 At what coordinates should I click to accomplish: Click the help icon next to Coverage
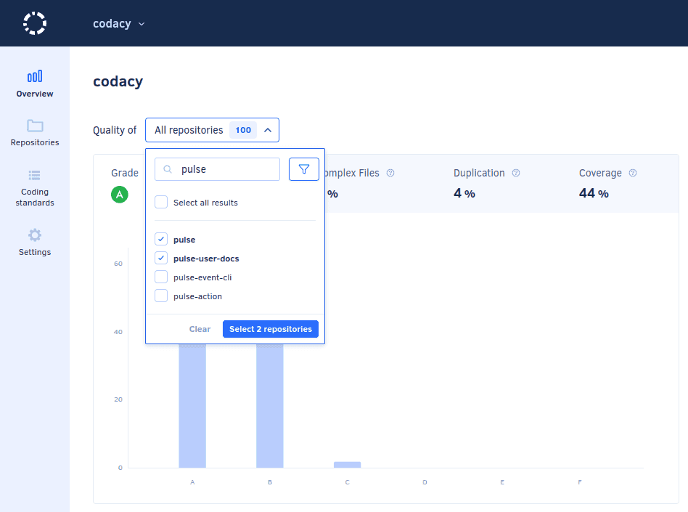tap(632, 173)
